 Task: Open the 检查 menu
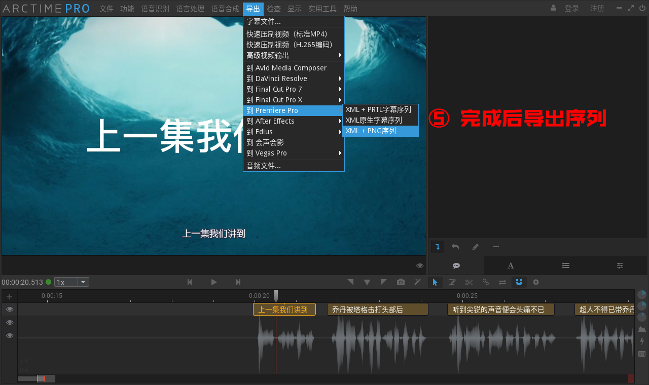274,8
